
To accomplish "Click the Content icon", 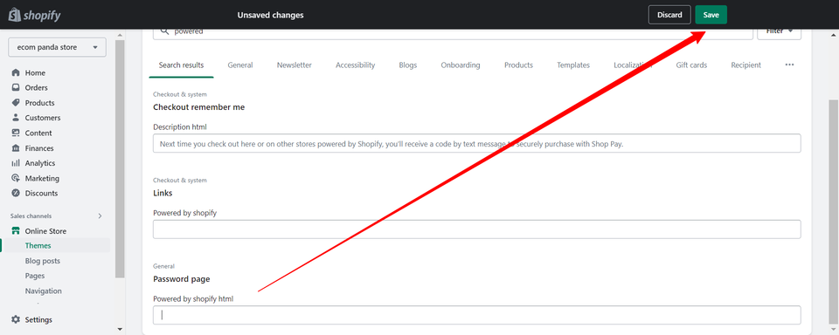I will point(16,133).
